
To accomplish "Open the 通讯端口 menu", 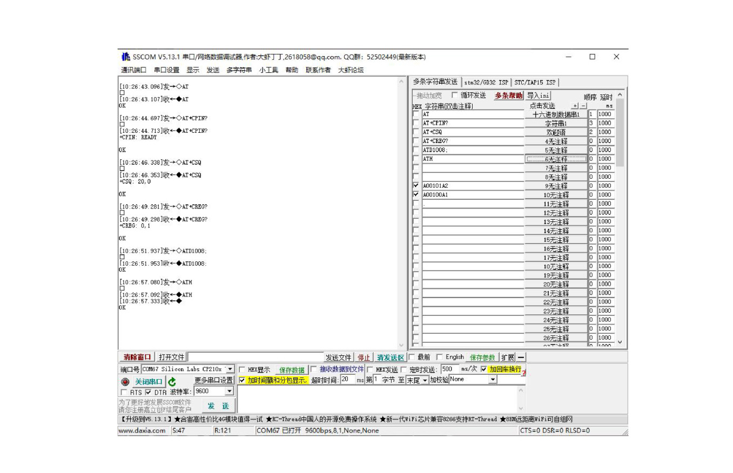I will tap(133, 70).
